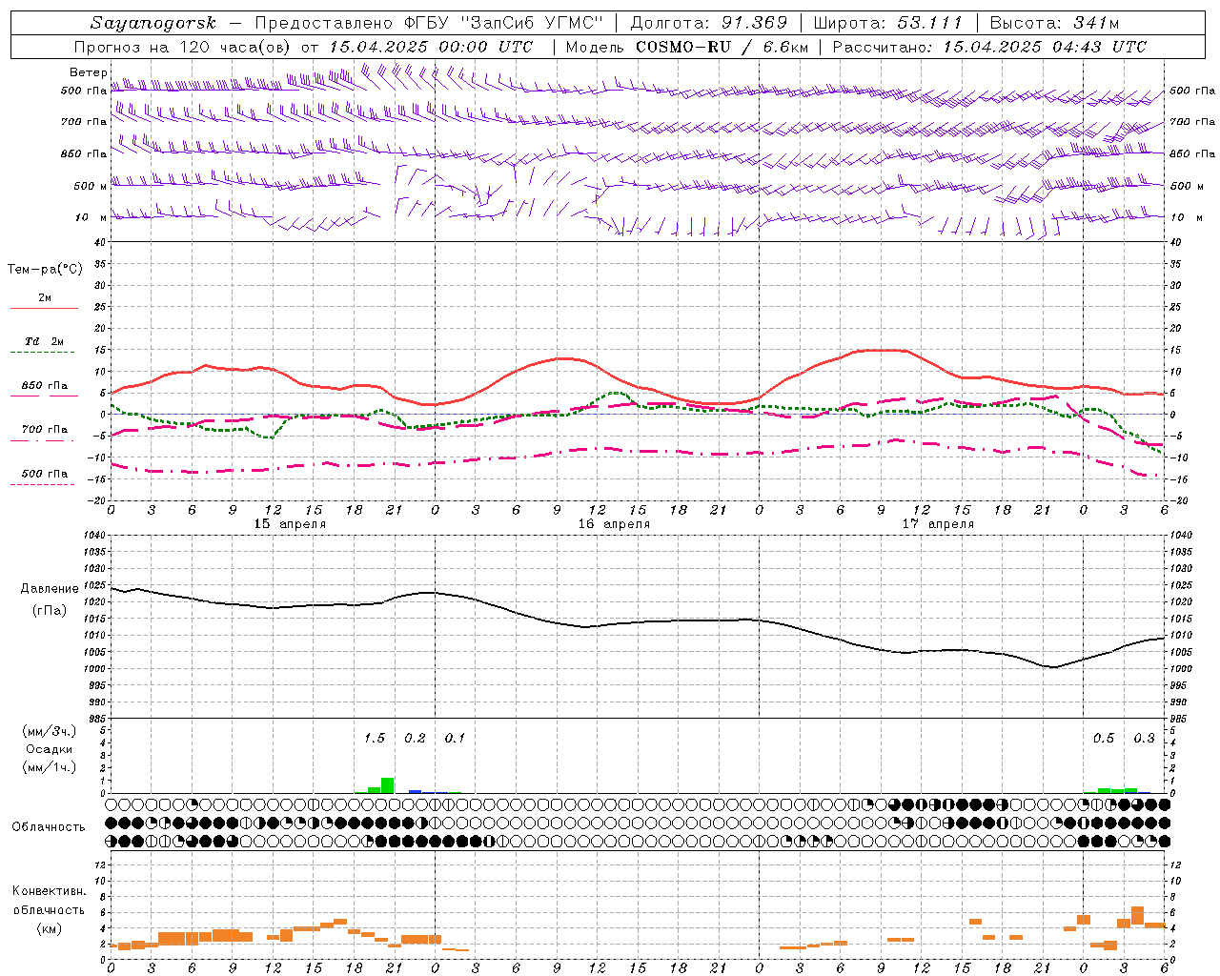Click the Конвективн. panel label
Screen dimensions: 1220x976
tap(49, 891)
